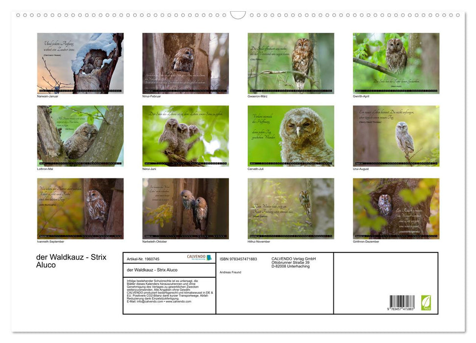Select the Cerveth-Juli owlet close-up
476x343 pixels.
pos(291,136)
